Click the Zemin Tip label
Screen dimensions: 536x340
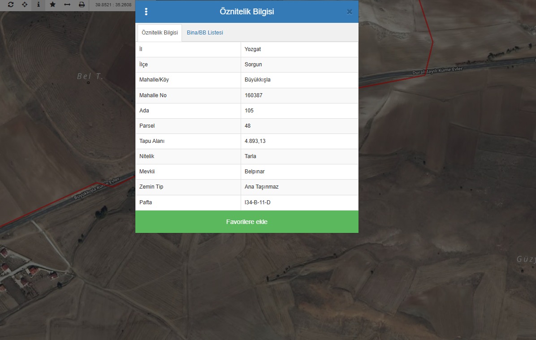pos(151,187)
